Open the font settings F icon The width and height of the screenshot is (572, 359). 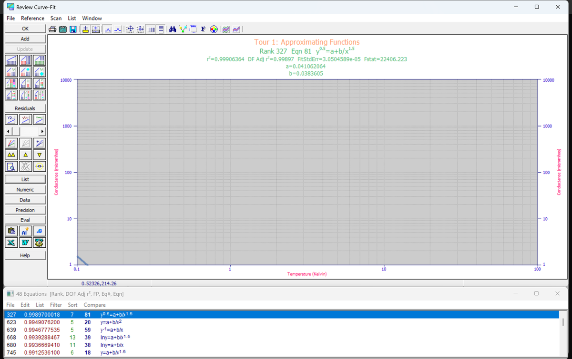tap(203, 29)
